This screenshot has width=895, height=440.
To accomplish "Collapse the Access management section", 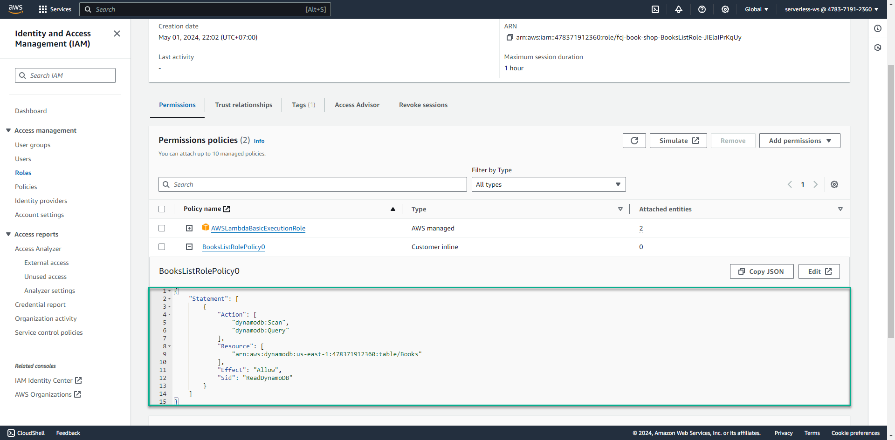I will (8, 130).
